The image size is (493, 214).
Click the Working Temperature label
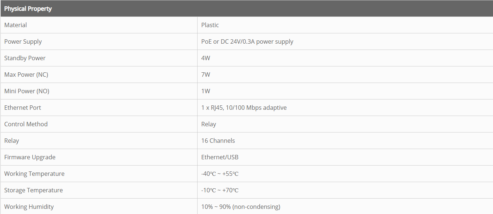tap(34, 174)
